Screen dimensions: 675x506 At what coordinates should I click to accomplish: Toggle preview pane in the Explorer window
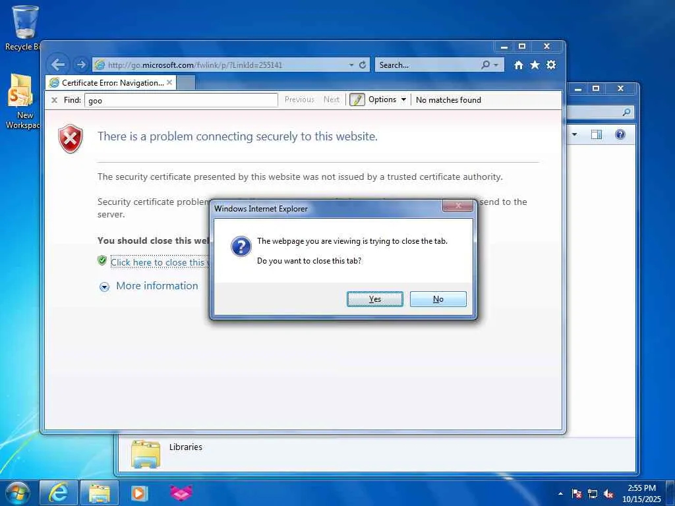click(596, 134)
